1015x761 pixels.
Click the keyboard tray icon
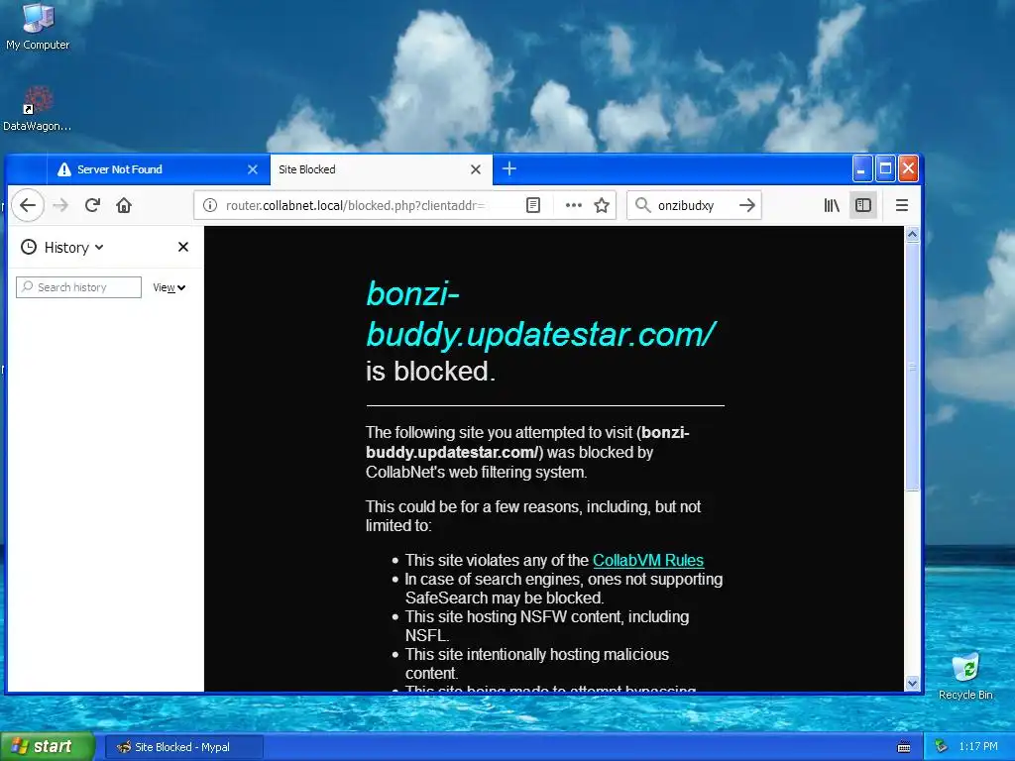coord(904,747)
